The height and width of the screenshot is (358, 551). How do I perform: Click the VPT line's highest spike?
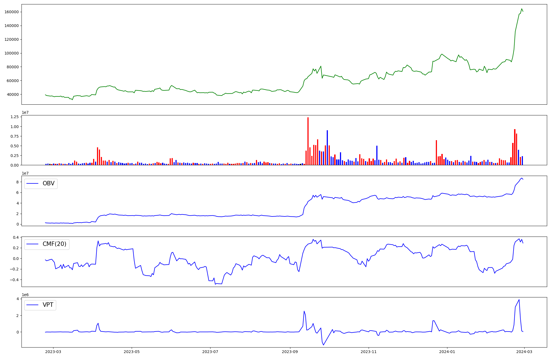point(519,300)
